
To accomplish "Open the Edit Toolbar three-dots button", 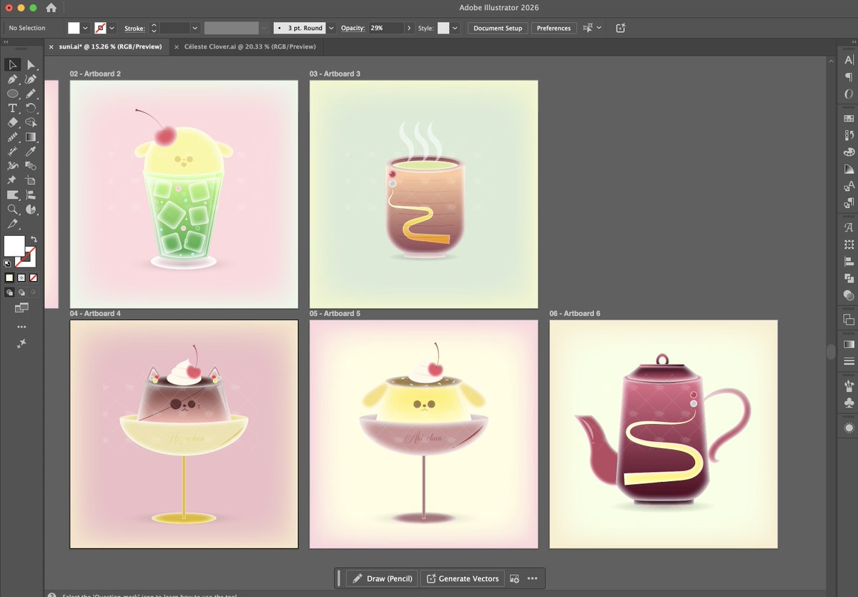I will [x=21, y=327].
